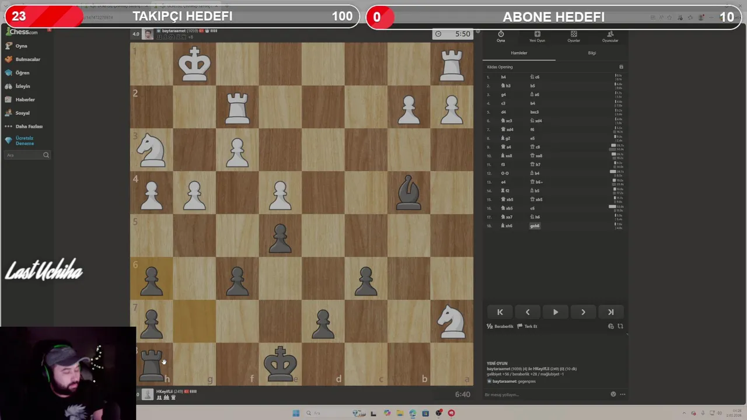747x420 pixels.
Task: Select the Oyunlar tab
Action: coord(574,37)
